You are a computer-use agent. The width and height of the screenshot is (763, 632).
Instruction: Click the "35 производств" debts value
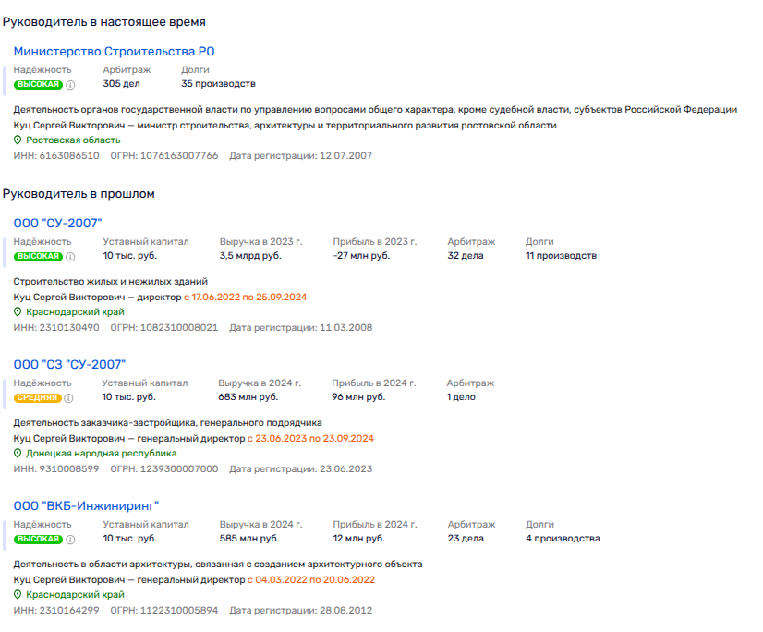(x=218, y=84)
